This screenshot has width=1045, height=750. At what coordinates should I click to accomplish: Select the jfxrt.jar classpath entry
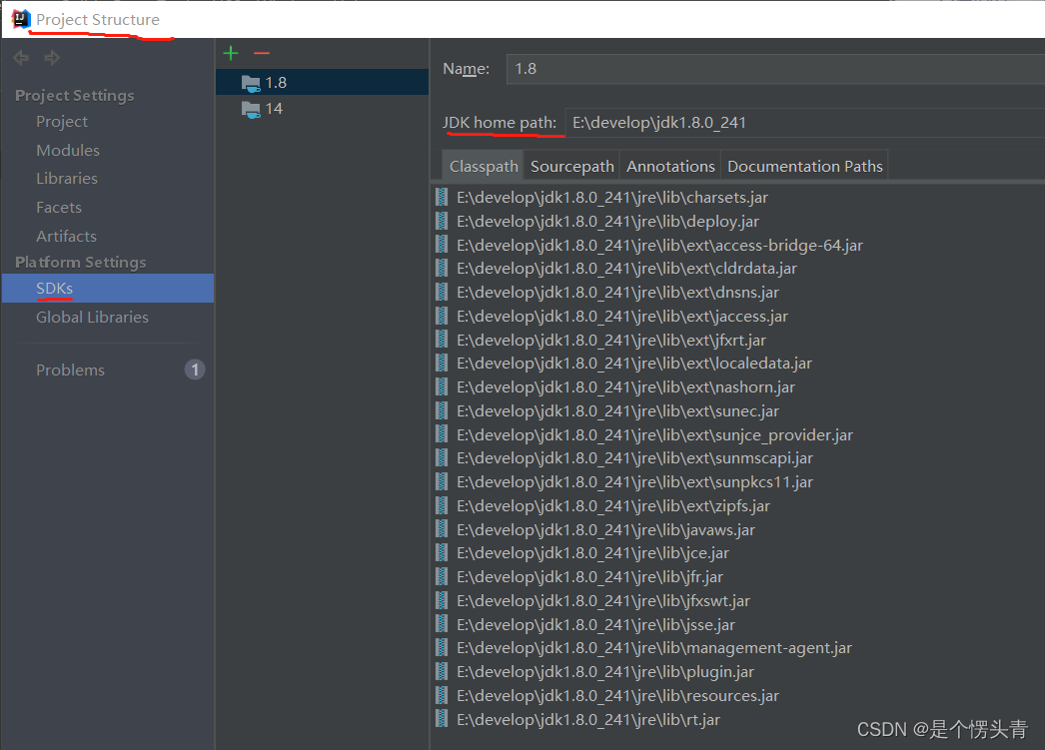(611, 341)
